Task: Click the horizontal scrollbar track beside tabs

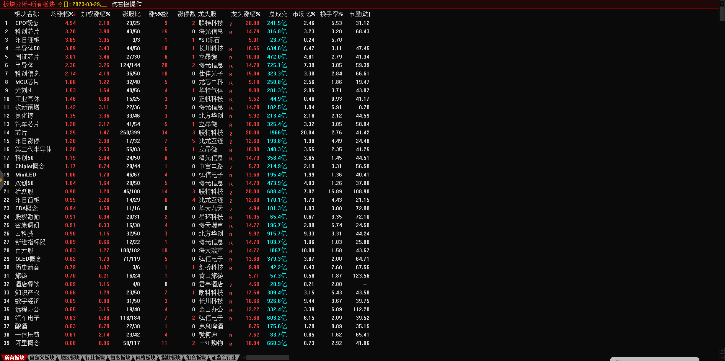Action: coord(268,358)
